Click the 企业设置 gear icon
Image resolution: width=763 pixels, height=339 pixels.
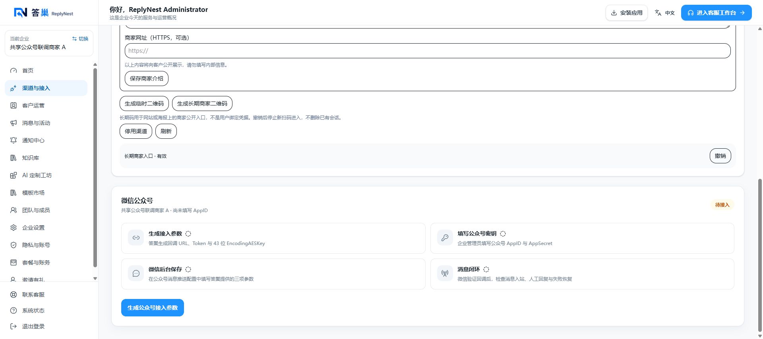tap(14, 228)
